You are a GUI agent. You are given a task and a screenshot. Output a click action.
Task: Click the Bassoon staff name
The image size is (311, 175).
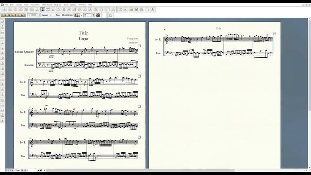point(29,65)
